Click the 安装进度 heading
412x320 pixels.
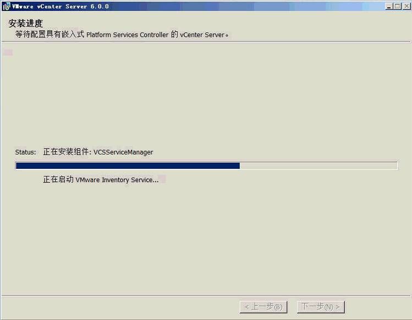pyautogui.click(x=25, y=24)
